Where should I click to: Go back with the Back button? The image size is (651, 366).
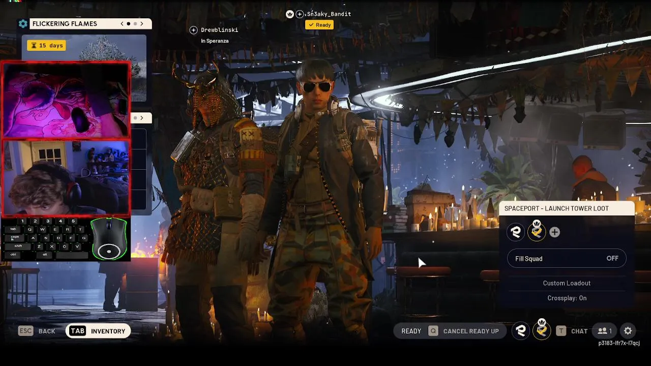(47, 331)
